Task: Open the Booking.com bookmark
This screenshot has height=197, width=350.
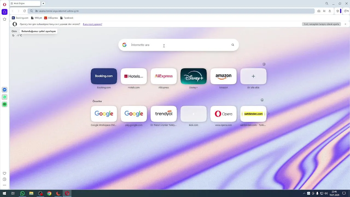Action: (20, 18)
